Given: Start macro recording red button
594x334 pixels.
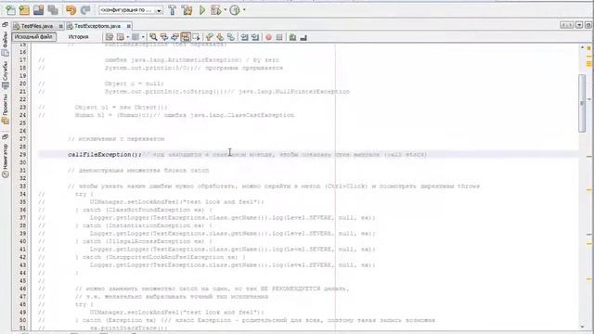Looking at the screenshot, I should pos(268,37).
